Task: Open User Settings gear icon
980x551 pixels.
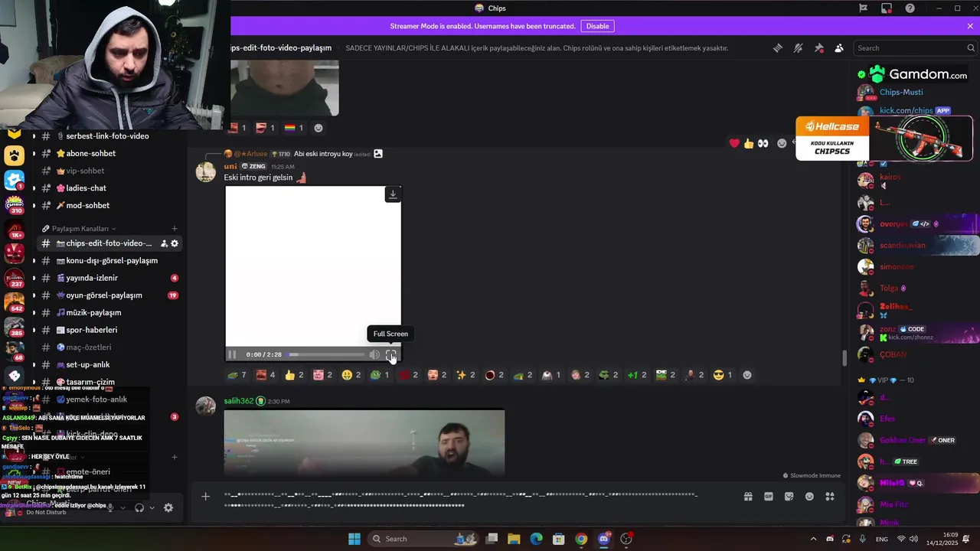Action: point(168,507)
